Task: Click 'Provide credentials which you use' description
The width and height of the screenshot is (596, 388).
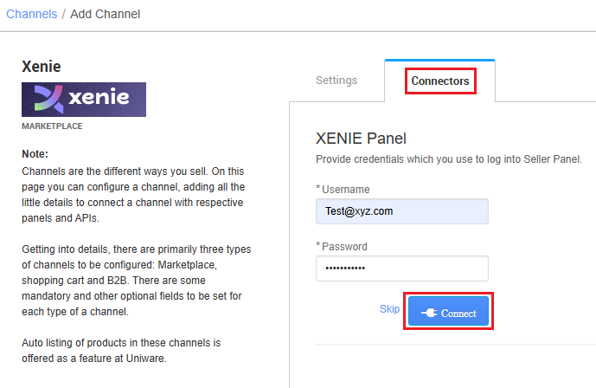Action: pos(449,159)
